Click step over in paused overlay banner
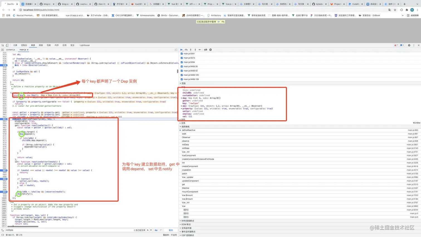 coord(223,22)
